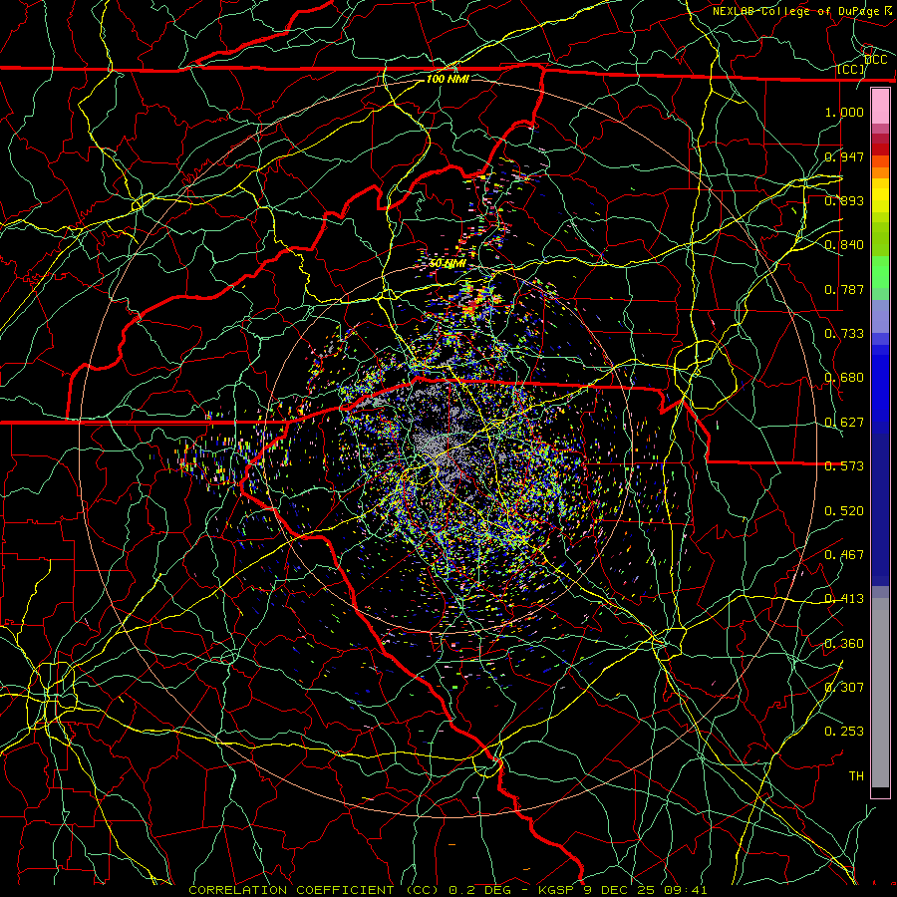
Task: Click the 0.307 scale value
Action: click(x=844, y=688)
